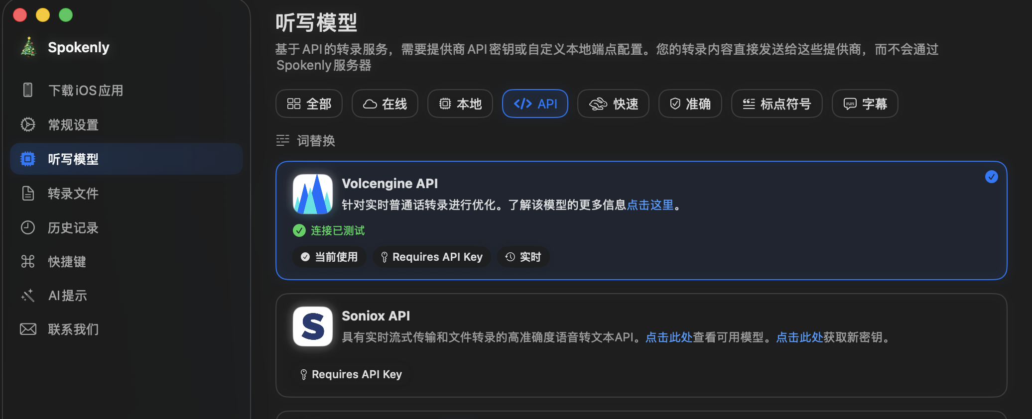Open 下载iOS应用 in the sidebar
The image size is (1032, 419).
pos(127,90)
